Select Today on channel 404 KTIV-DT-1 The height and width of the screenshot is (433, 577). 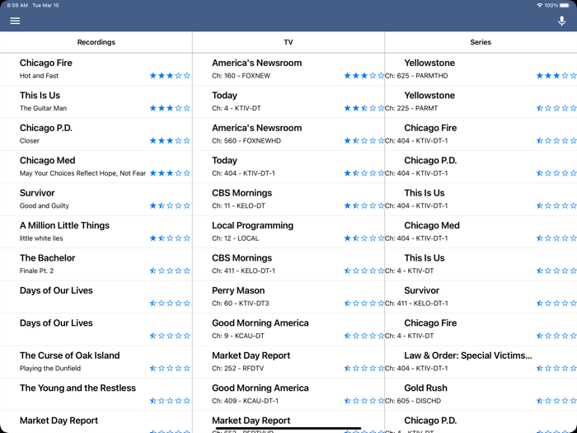[x=288, y=167]
